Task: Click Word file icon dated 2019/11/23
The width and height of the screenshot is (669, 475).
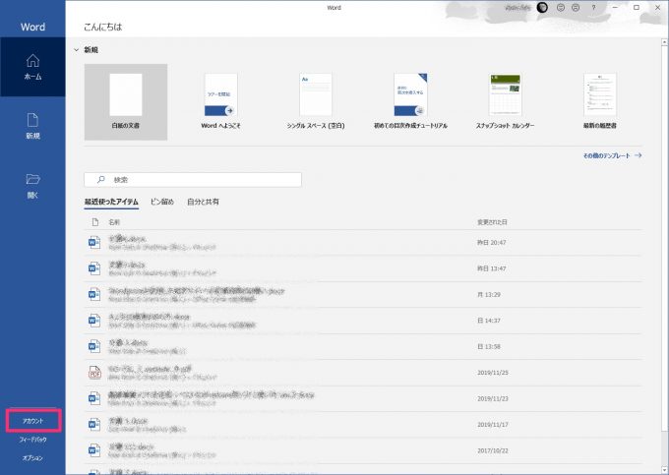Action: 94,398
